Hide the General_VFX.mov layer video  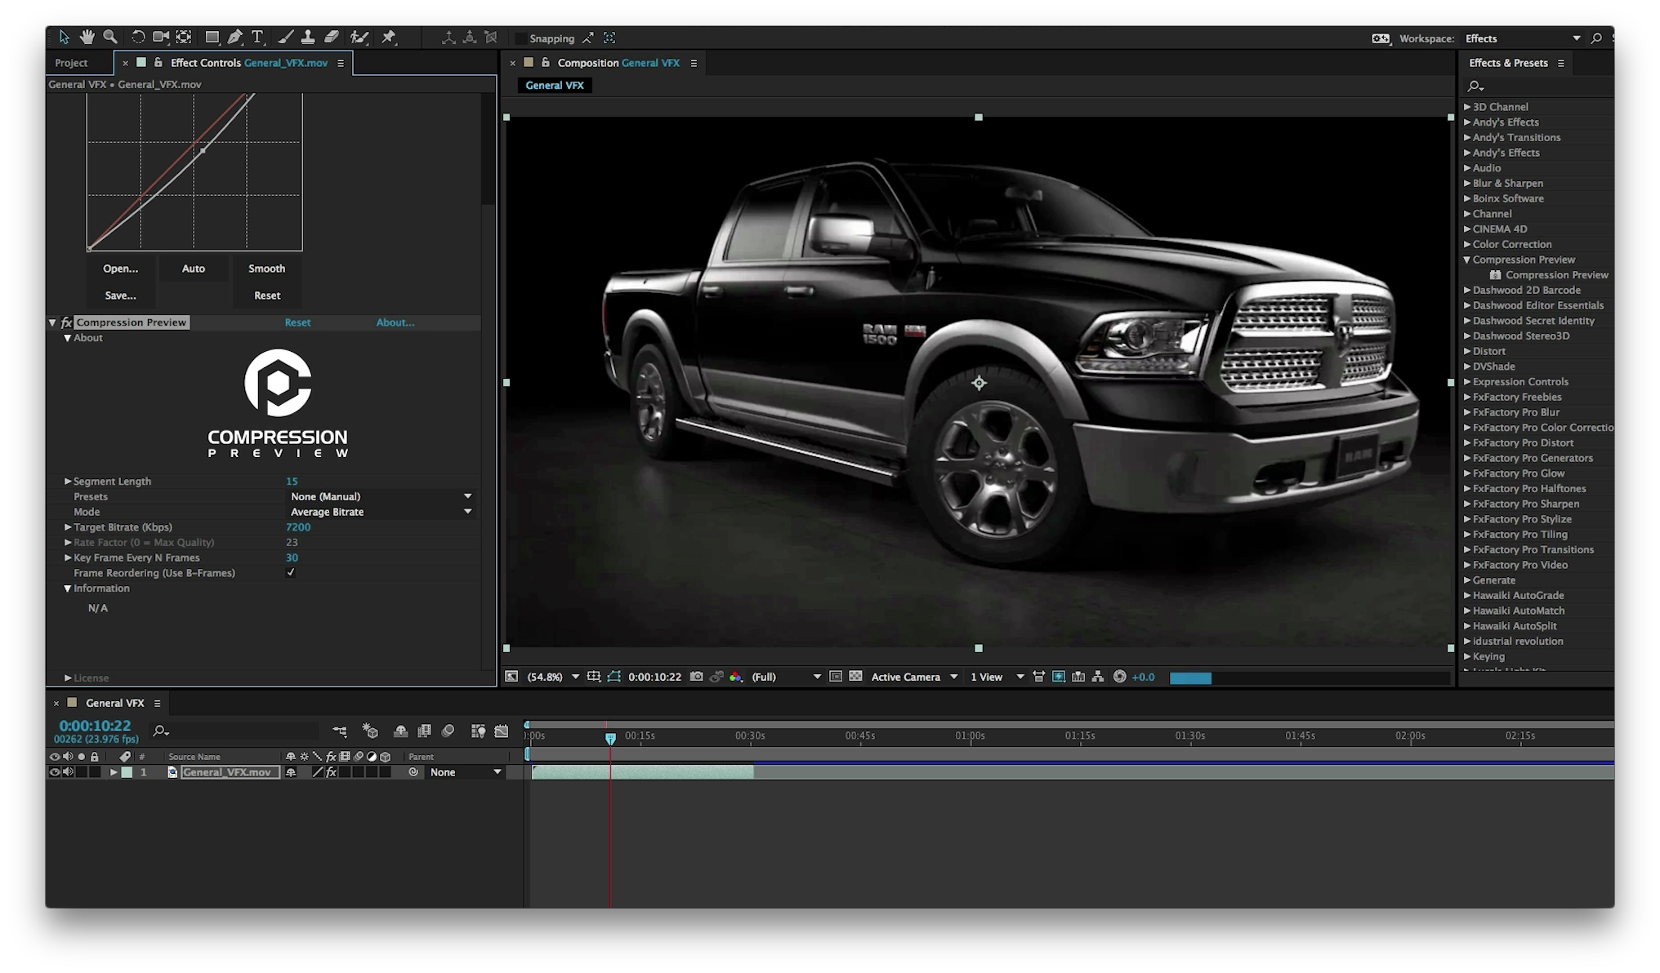point(55,772)
